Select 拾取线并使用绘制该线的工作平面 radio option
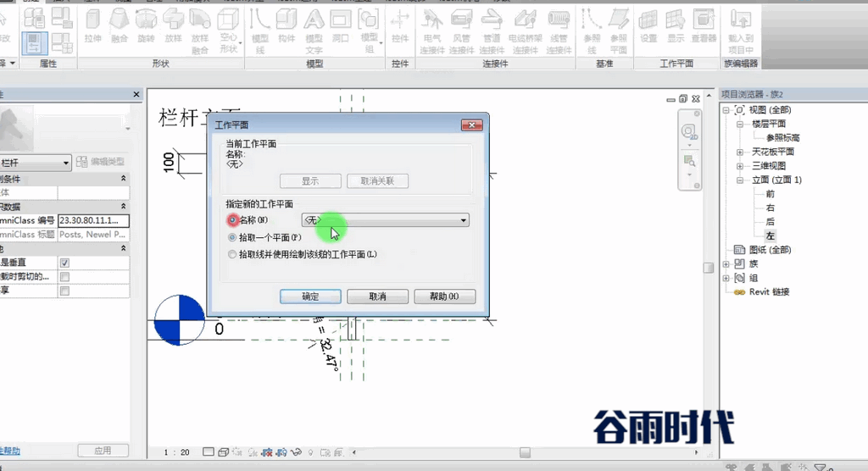868x471 pixels. (x=232, y=255)
